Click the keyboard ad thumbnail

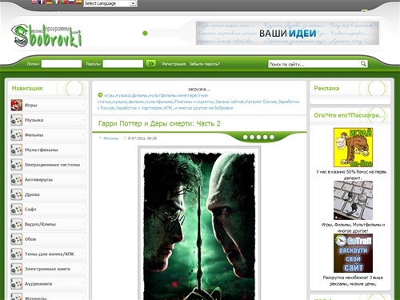(x=353, y=200)
